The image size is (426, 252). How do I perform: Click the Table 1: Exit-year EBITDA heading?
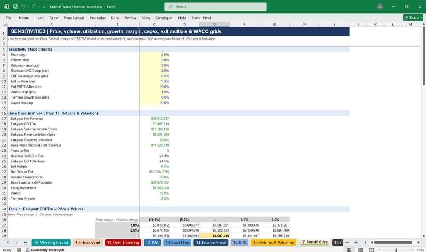click(46, 209)
